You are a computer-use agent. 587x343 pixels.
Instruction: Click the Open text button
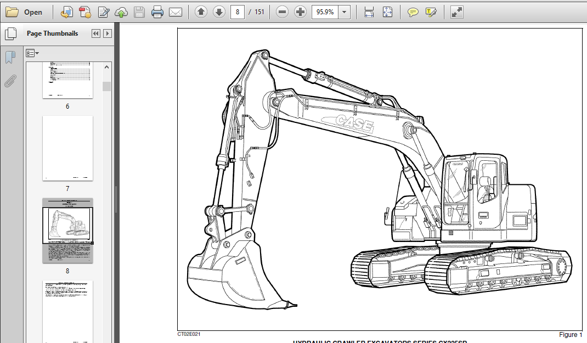pos(33,13)
